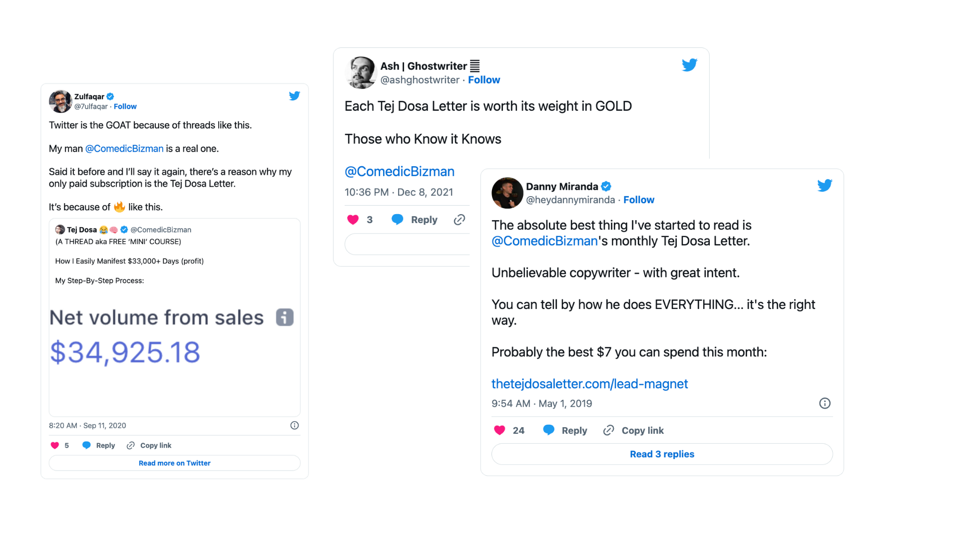Open Danny Miranda's profile picture
This screenshot has height=539, width=959.
click(x=507, y=193)
